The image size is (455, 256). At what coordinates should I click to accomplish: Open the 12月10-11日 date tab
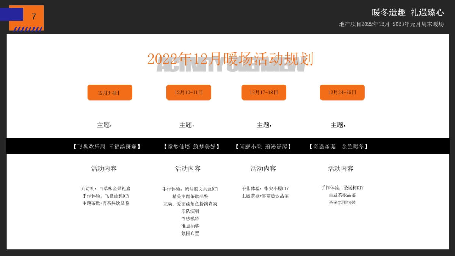(188, 92)
